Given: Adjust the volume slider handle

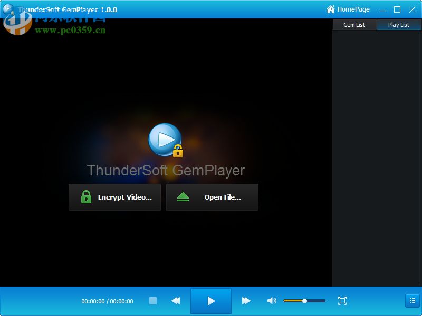Looking at the screenshot, I should (305, 301).
